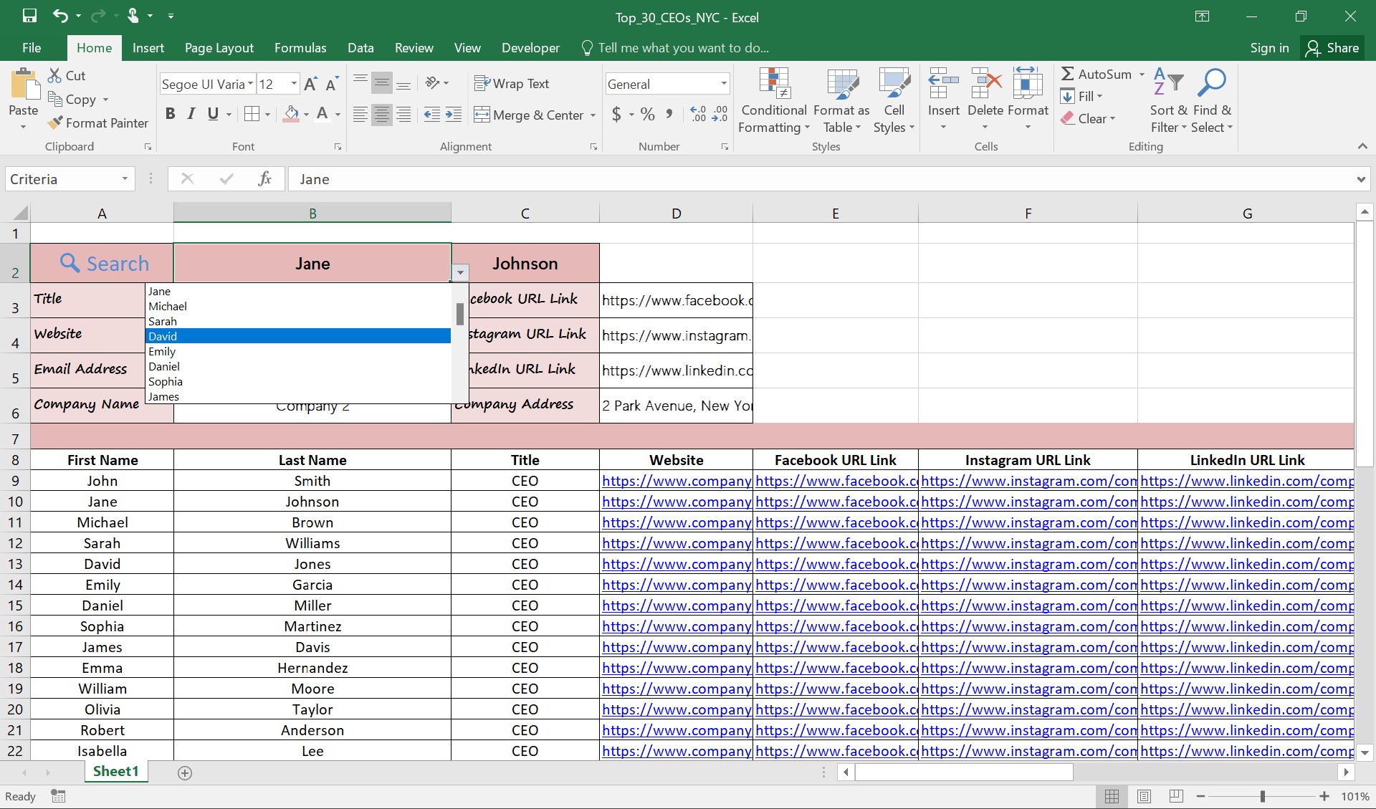Select 'David' from the dropdown list
The image size is (1376, 809).
coord(294,335)
